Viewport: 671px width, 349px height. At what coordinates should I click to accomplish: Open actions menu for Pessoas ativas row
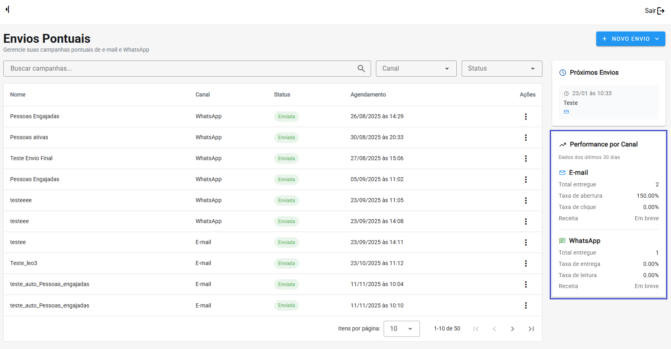coord(525,138)
